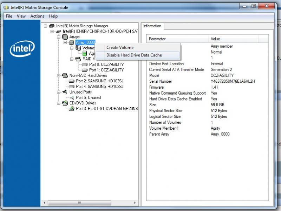The image size is (281, 211).
Task: Collapse the Unused Ports node
Action: click(x=59, y=92)
